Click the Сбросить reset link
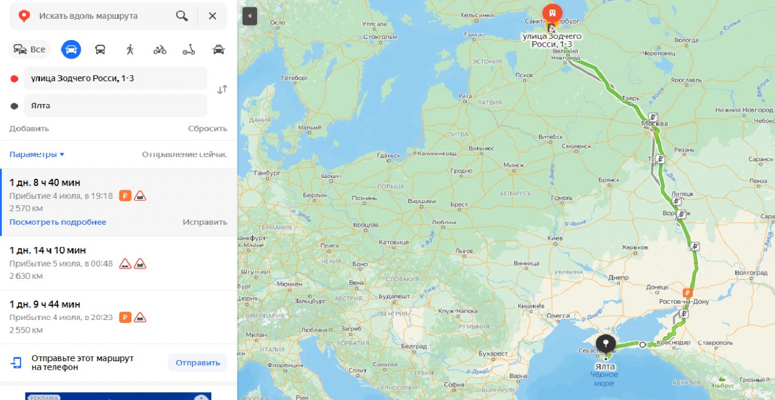This screenshot has height=400, width=775. point(208,128)
